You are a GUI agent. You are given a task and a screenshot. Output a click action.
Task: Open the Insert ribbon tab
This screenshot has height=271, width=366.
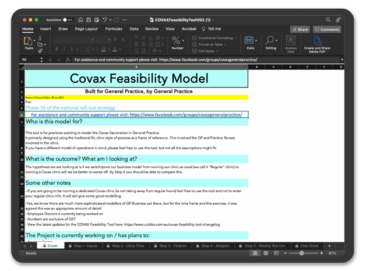[45, 29]
